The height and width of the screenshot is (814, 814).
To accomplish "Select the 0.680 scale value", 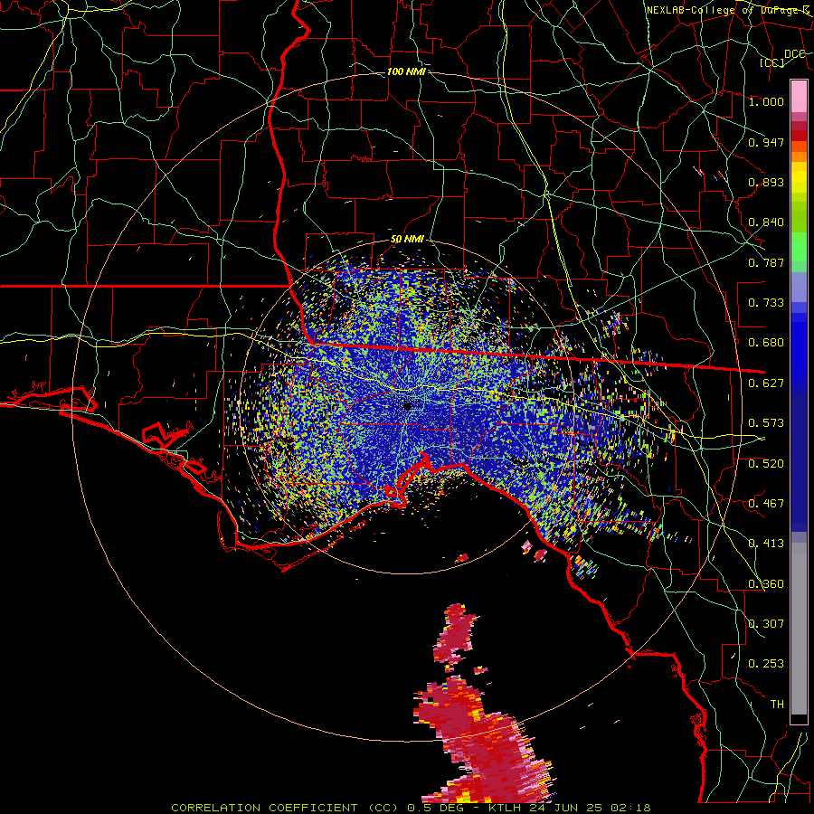I will [x=766, y=343].
